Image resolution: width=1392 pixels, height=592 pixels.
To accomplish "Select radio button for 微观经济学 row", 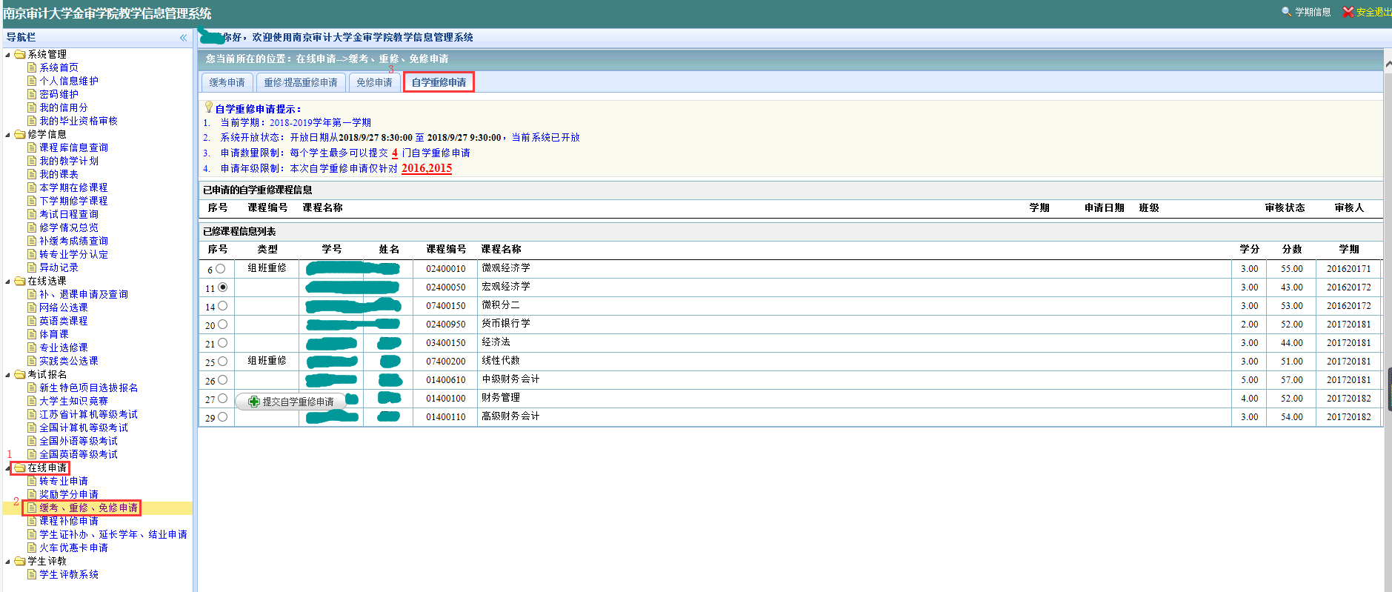I will click(221, 269).
